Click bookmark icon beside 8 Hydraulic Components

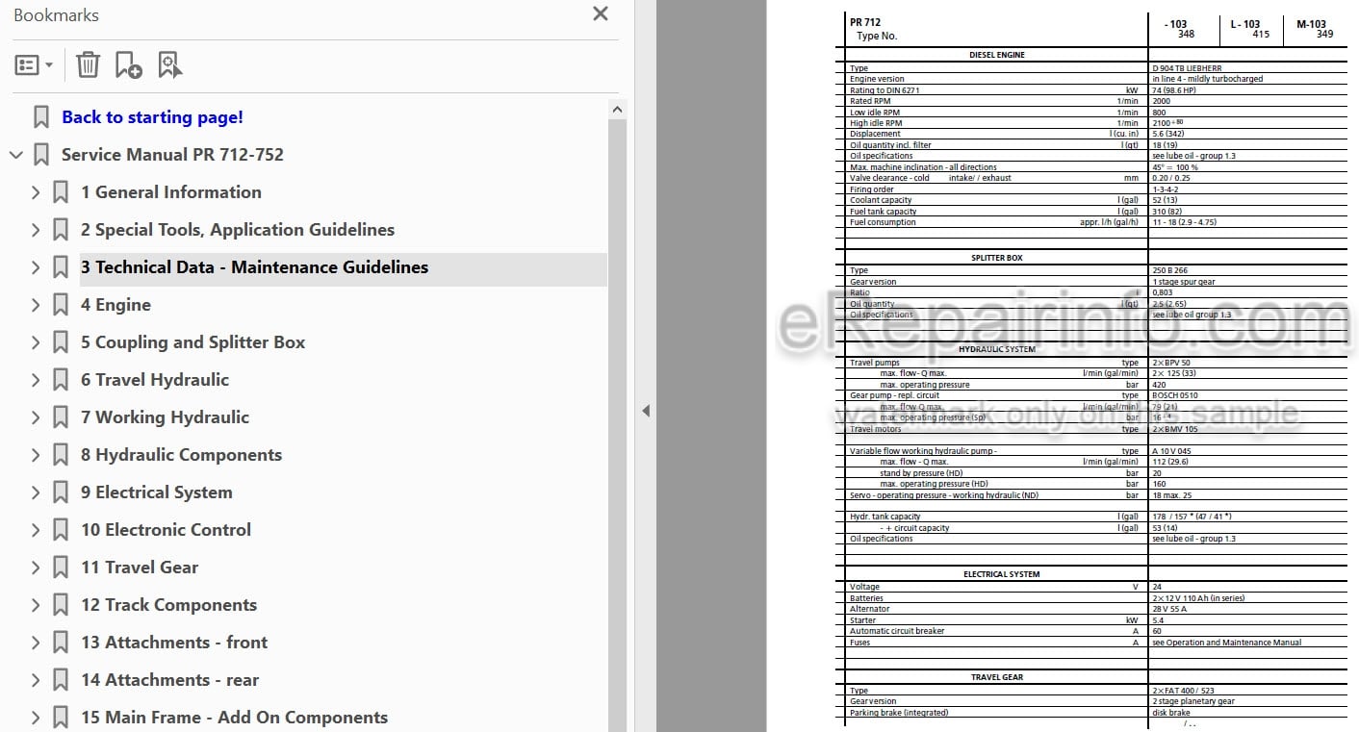pos(61,455)
